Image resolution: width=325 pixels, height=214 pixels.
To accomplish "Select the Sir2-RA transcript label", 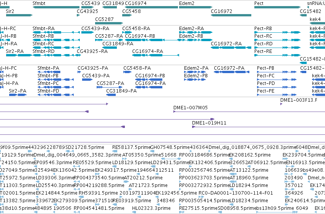I will 15,51.
